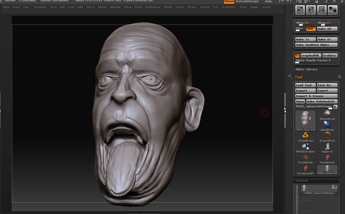Viewport: 345px width, 214px height.
Task: Open the Material menu
Action: [115, 7]
